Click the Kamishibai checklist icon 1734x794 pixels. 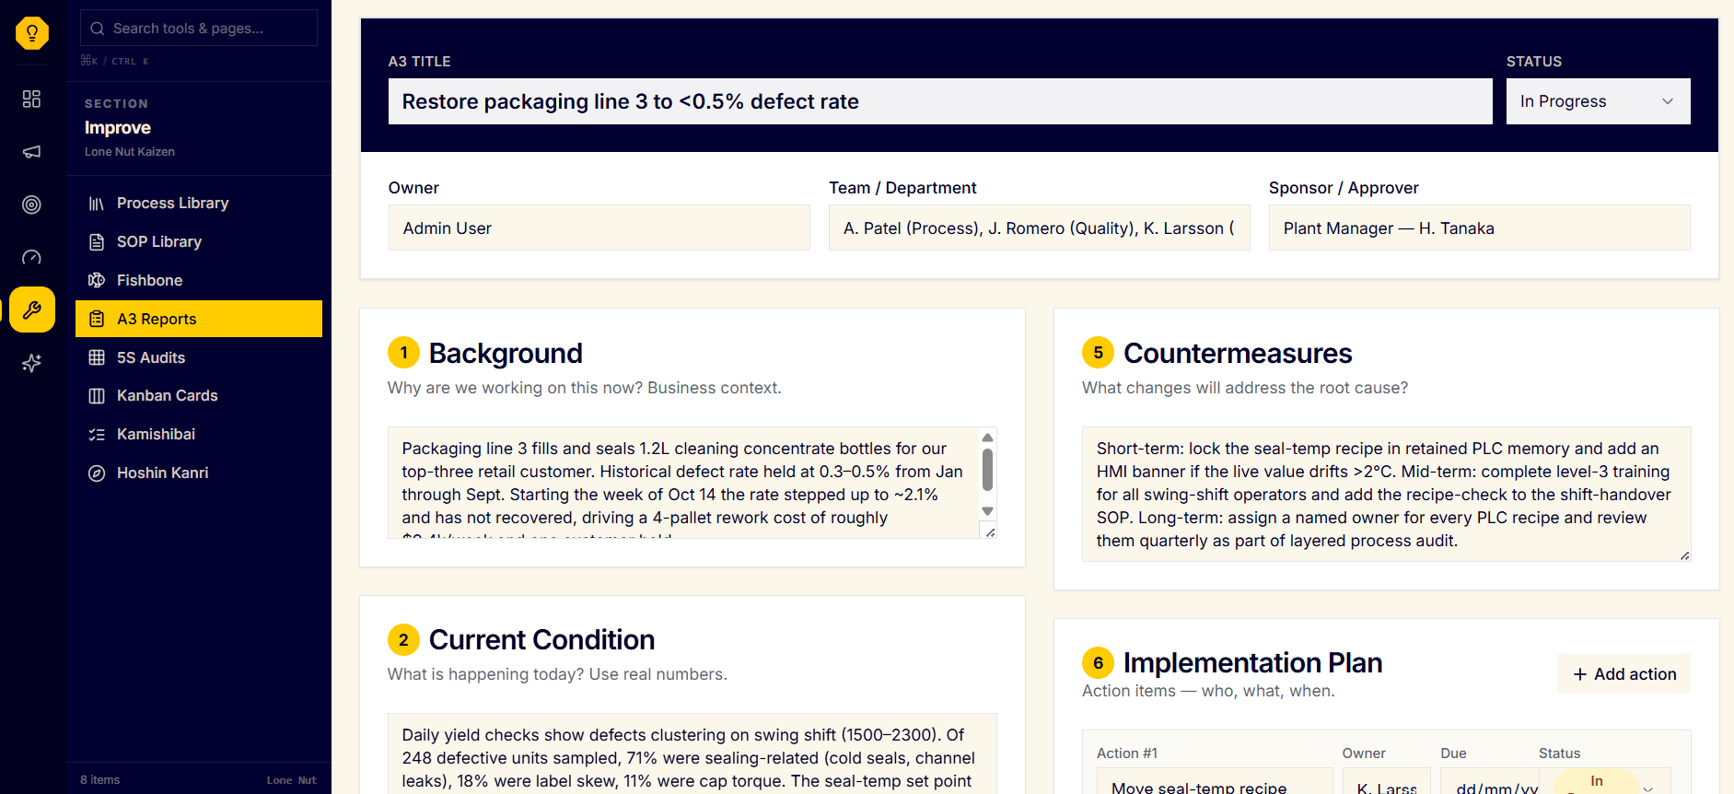(97, 435)
